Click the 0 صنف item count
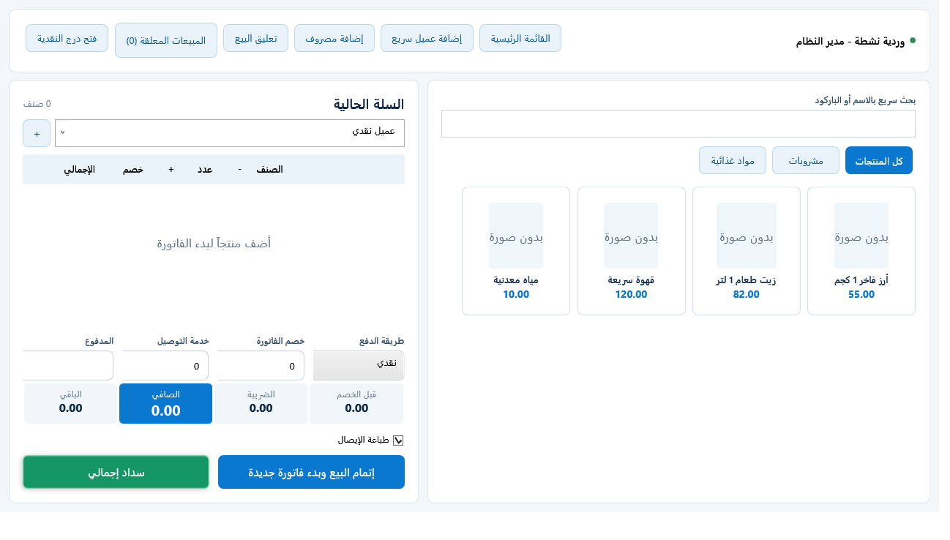This screenshot has height=540, width=950. coord(37,104)
